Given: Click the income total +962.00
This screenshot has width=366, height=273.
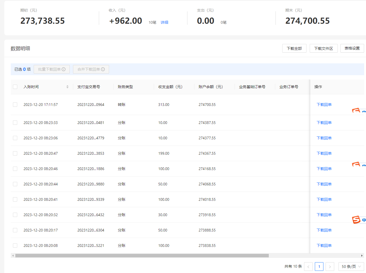Looking at the screenshot, I should pos(126,21).
